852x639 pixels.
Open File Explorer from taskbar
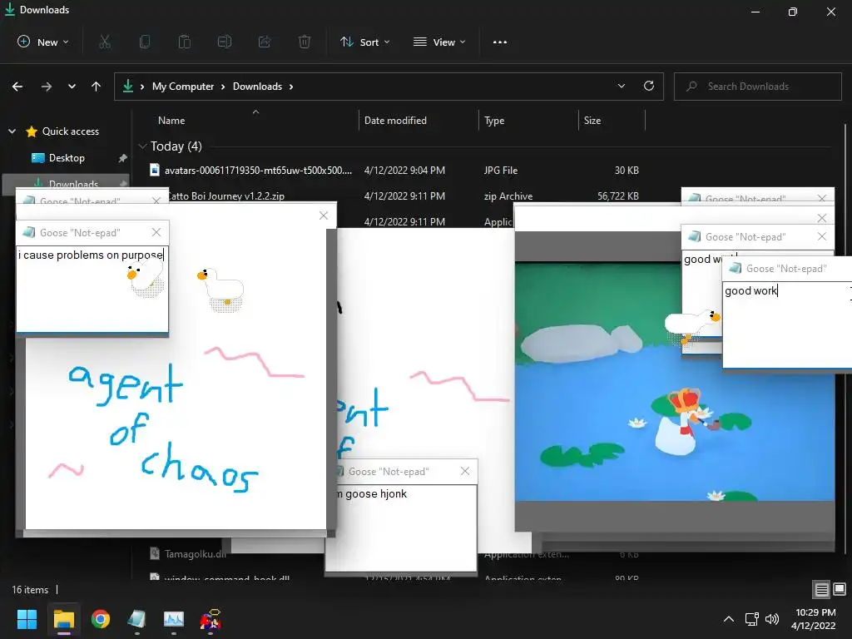pos(63,619)
